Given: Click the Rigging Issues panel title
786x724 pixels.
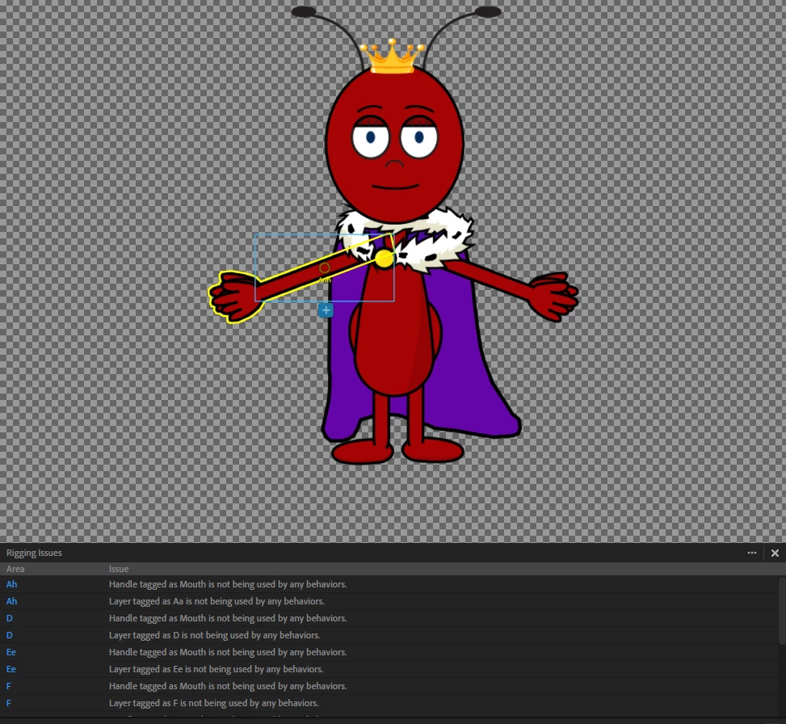Looking at the screenshot, I should coord(34,553).
